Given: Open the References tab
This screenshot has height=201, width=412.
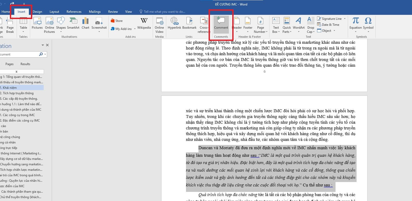Looking at the screenshot, I should (74, 12).
